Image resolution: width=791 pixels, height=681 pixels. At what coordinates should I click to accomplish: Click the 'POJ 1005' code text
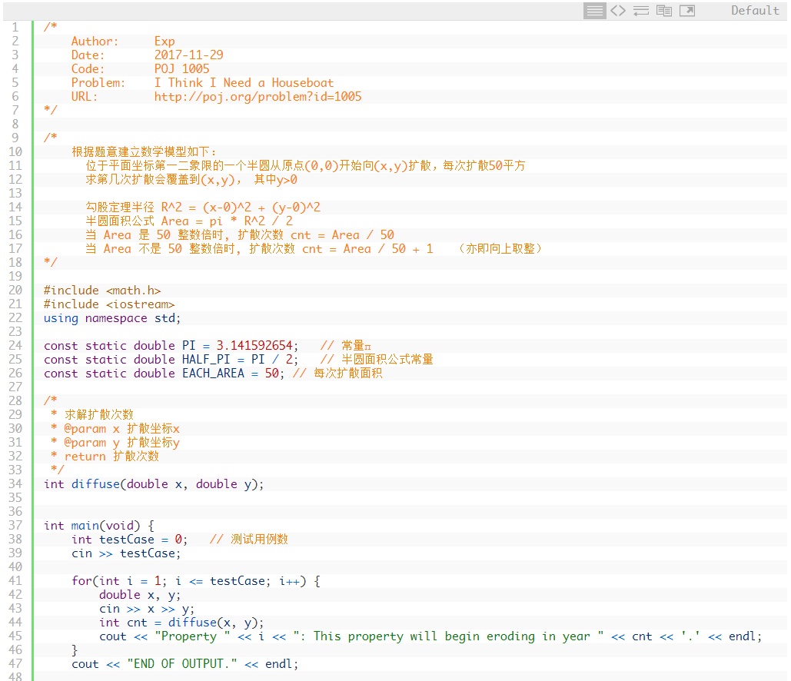(x=181, y=68)
